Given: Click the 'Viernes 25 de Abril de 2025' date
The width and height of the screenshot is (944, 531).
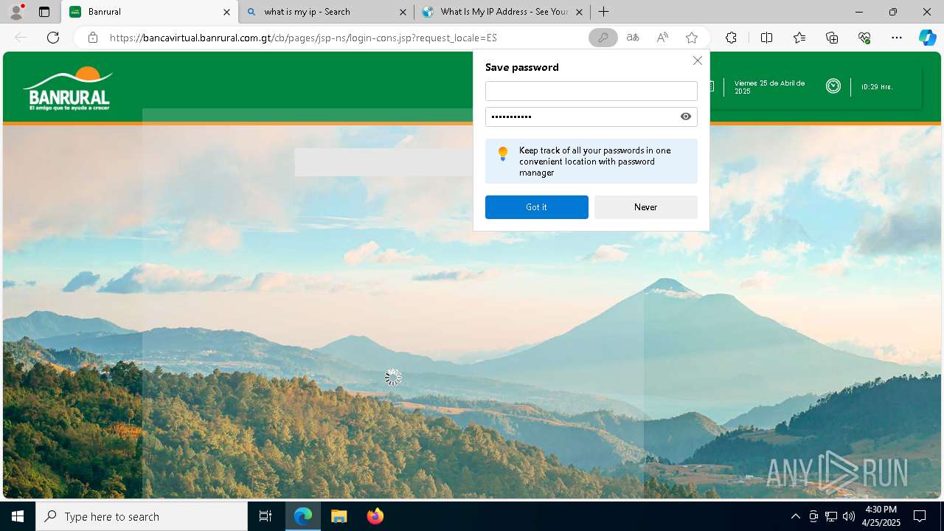Looking at the screenshot, I should 770,87.
